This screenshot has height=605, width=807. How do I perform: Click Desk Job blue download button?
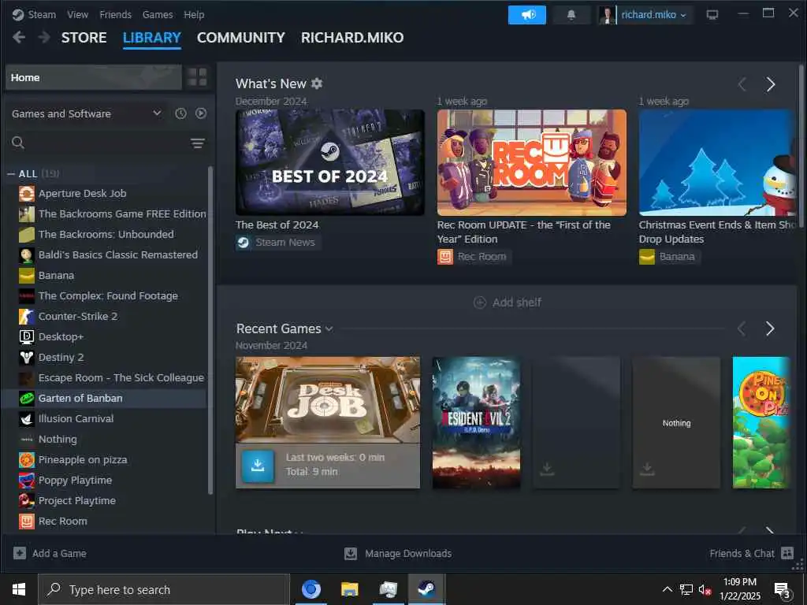point(258,466)
